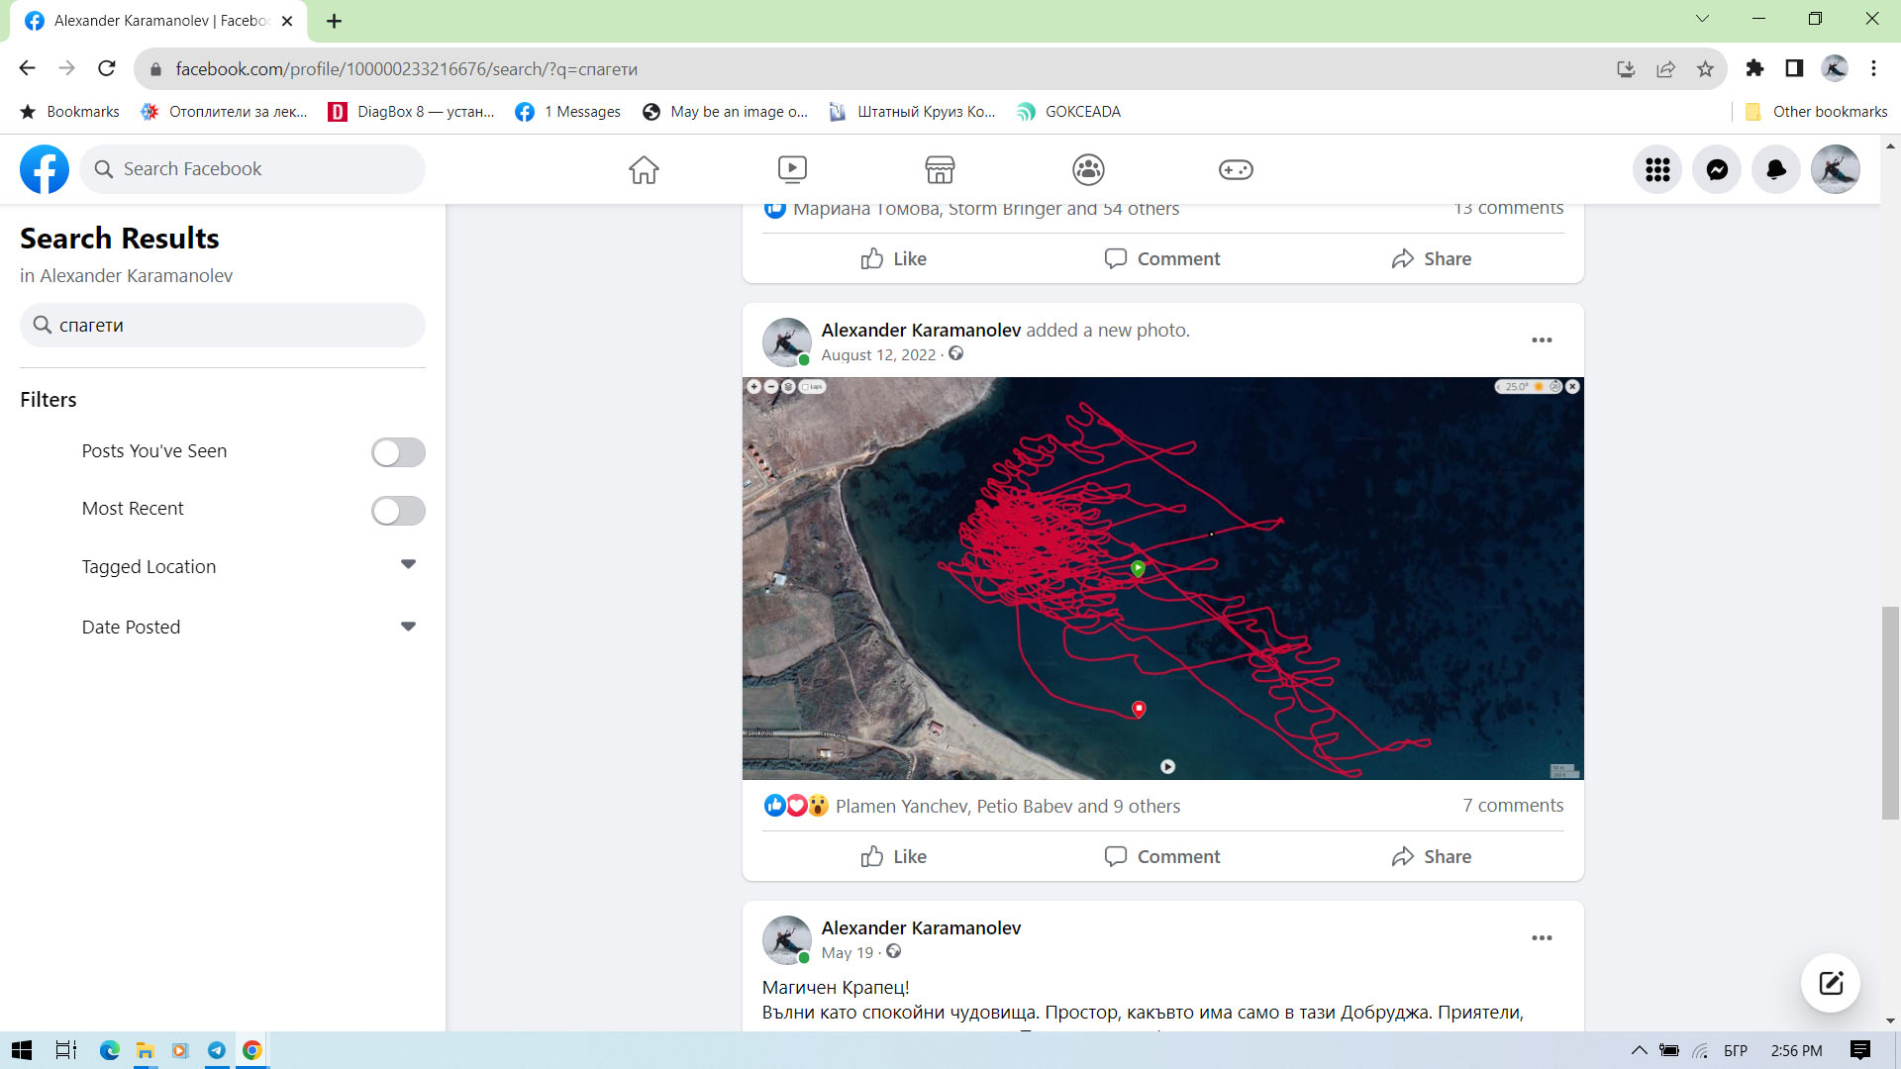Like the post with 13 comments

893,258
